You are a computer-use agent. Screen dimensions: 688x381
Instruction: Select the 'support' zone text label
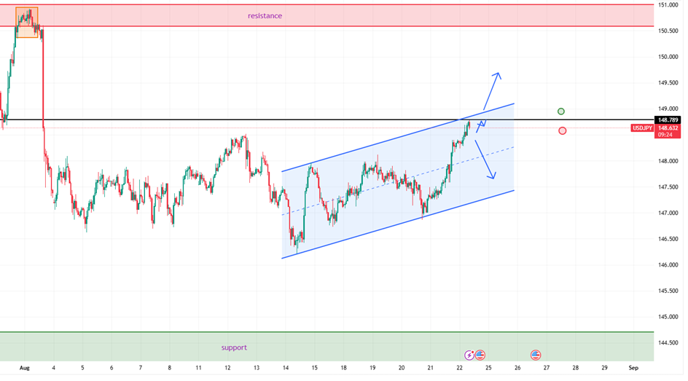(x=234, y=347)
